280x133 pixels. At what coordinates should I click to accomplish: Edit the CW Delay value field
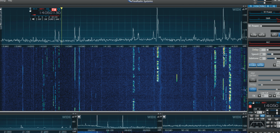(x=262, y=50)
